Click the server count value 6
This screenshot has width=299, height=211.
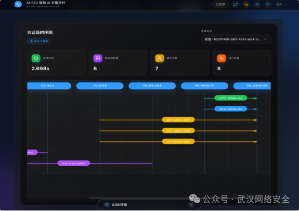[x=95, y=69]
